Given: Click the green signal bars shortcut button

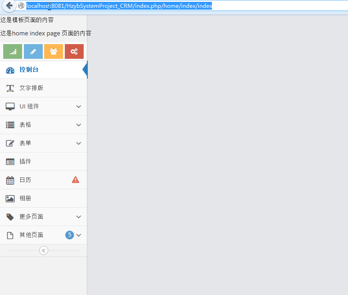Looking at the screenshot, I should (x=12, y=51).
